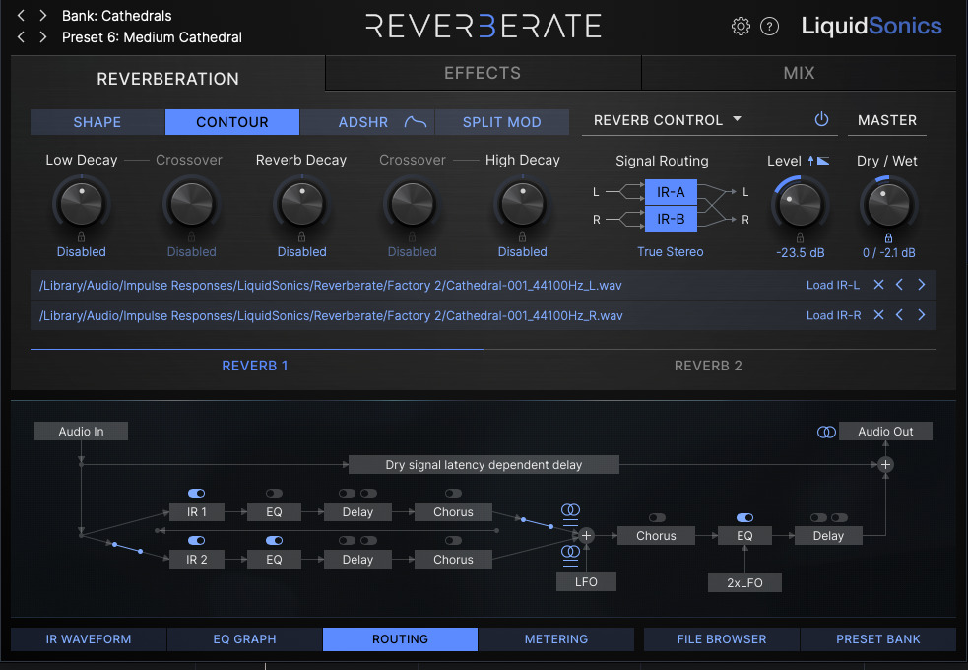Open the help question mark

tap(769, 26)
